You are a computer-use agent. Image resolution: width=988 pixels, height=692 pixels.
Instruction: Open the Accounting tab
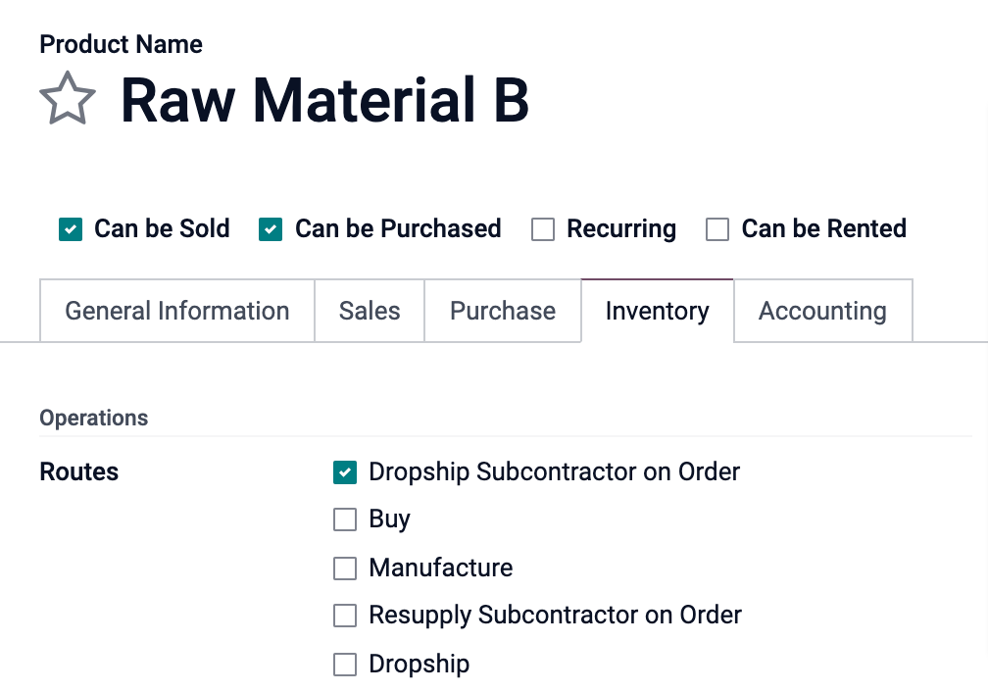coord(822,311)
